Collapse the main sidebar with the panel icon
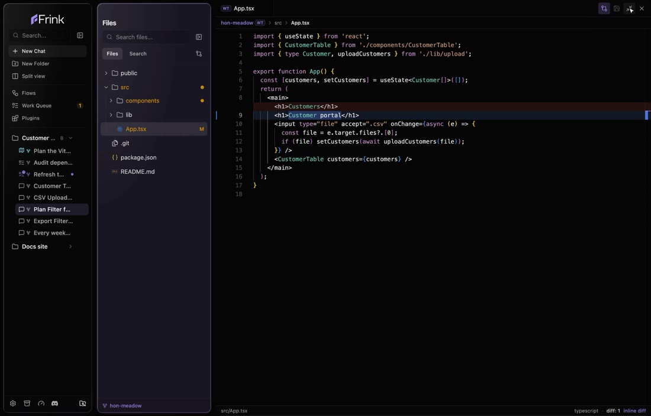This screenshot has height=416, width=651. [80, 35]
